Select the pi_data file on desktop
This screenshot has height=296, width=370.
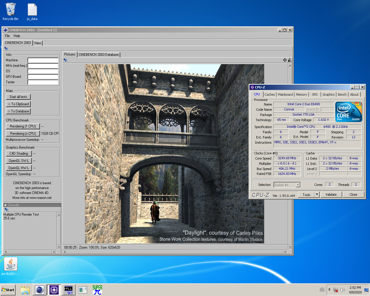coord(32,12)
